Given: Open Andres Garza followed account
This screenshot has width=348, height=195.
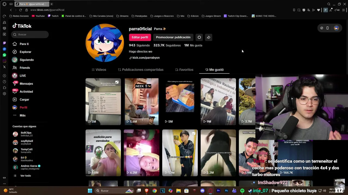Looking at the screenshot, I should coord(27,167).
